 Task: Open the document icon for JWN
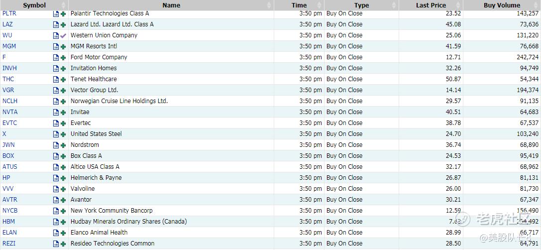[56, 145]
